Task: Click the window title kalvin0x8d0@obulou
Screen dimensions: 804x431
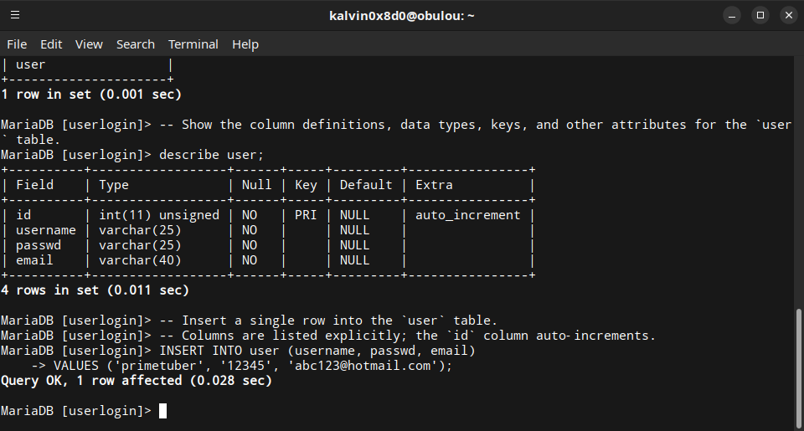Action: 401,15
